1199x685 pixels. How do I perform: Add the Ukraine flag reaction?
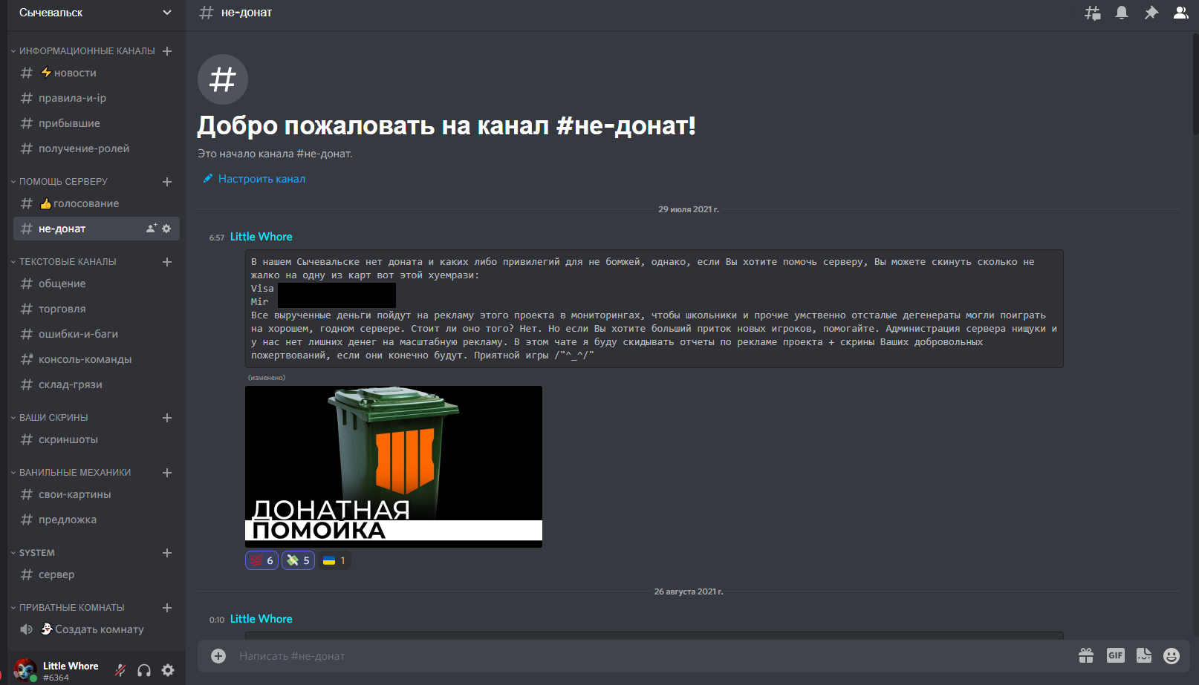[x=334, y=560]
